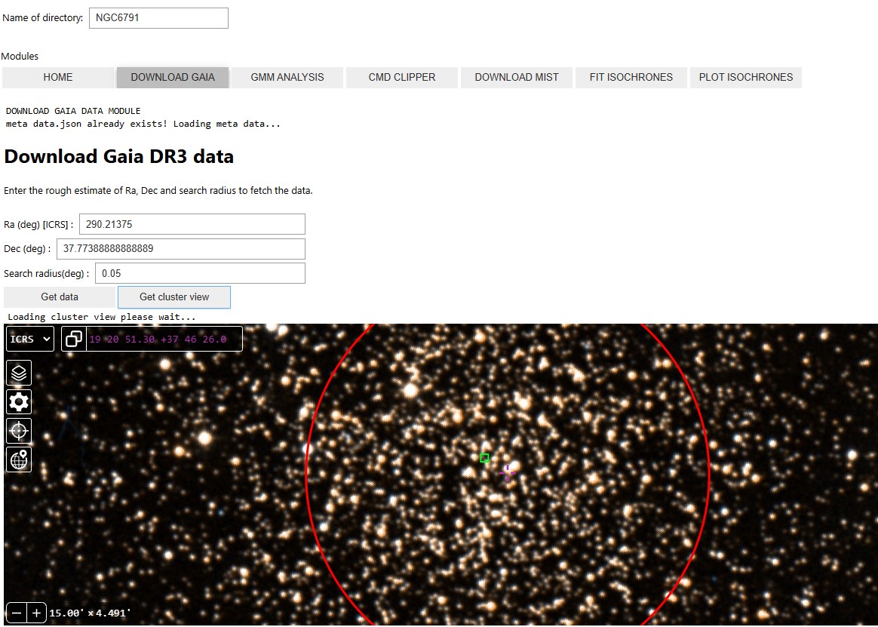This screenshot has width=878, height=627.
Task: Focus the Ra (deg) input field
Action: coord(192,224)
